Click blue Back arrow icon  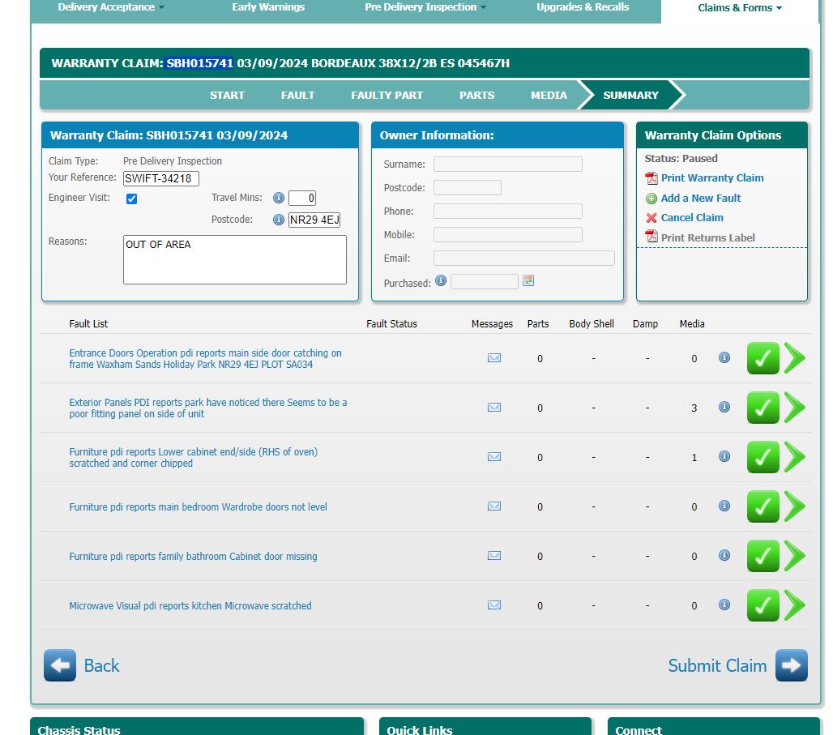tap(60, 665)
